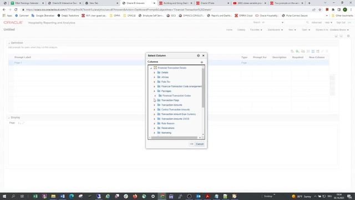Image resolution: width=355 pixels, height=200 pixels.
Task: Click the Save prompt icon
Action: click(336, 36)
